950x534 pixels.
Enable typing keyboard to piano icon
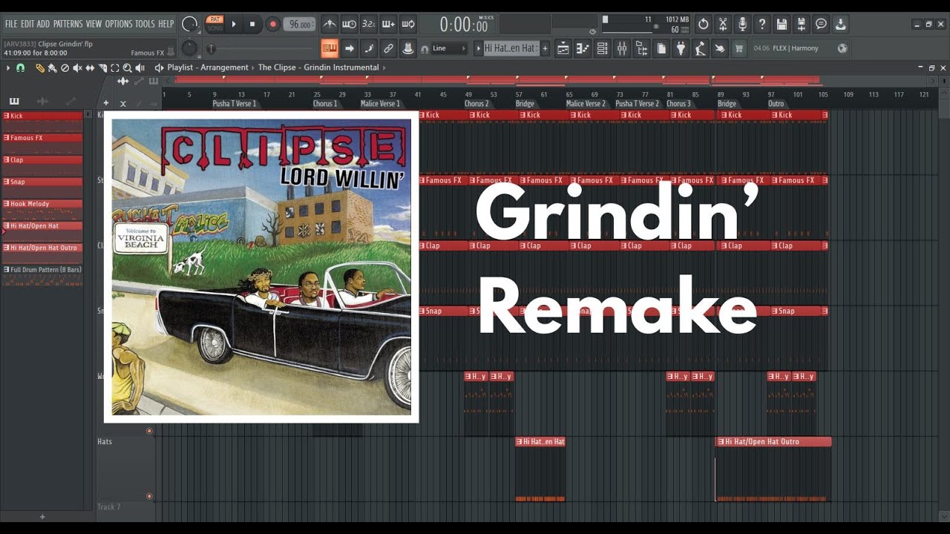coord(330,48)
